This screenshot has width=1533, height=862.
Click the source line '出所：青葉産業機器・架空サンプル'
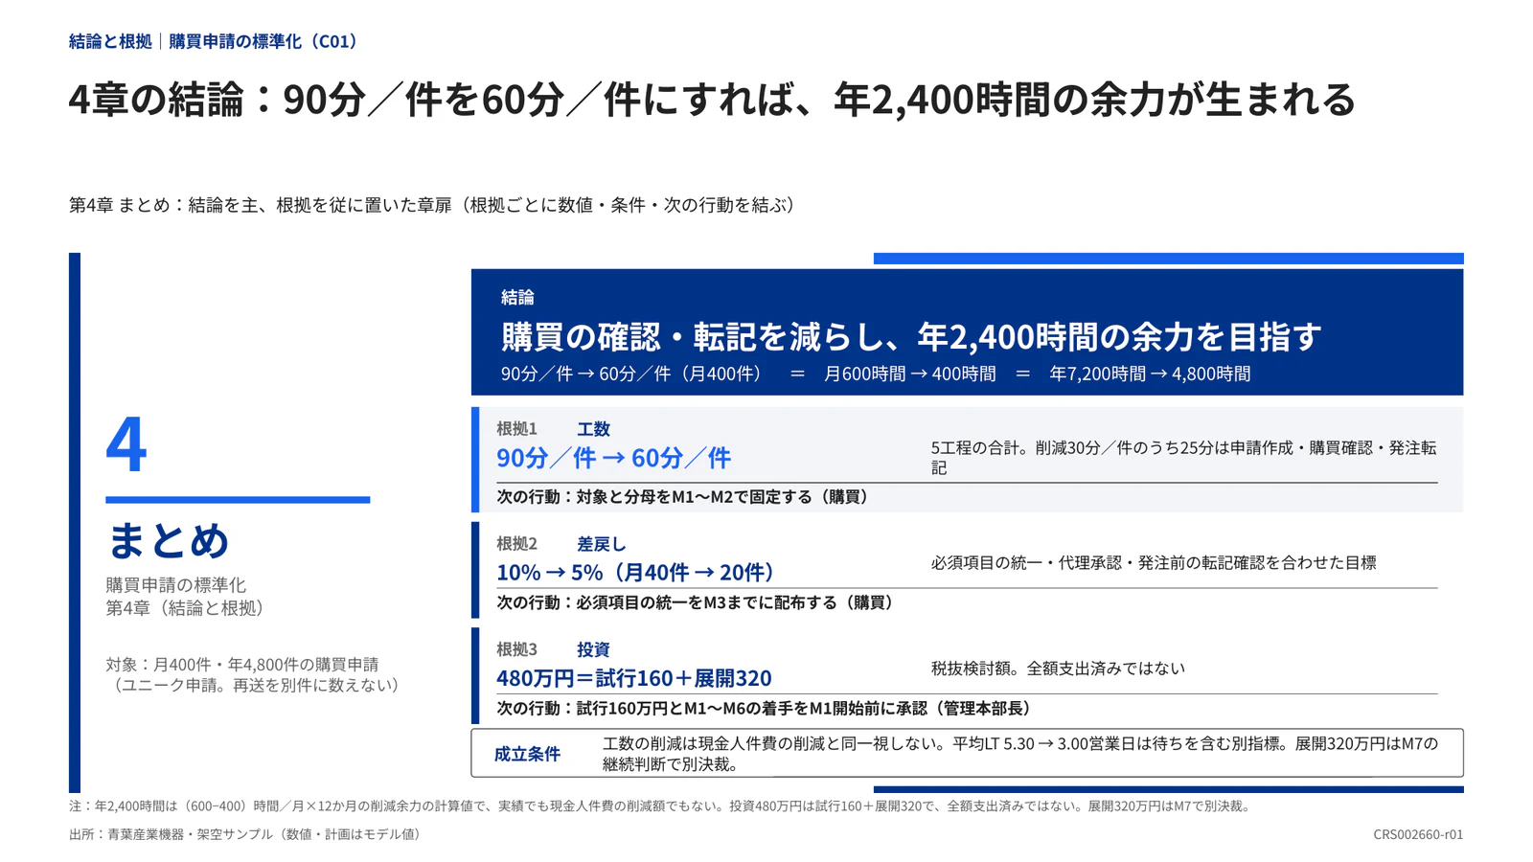click(248, 834)
